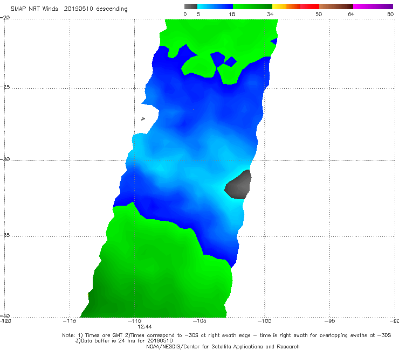Click the longitude label '-115'
The width and height of the screenshot is (399, 350).
[70, 321]
